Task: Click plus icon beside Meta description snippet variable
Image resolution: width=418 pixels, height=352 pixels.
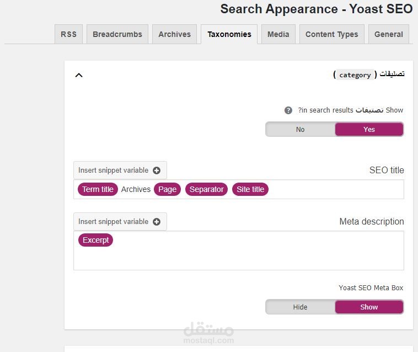Action: (157, 222)
